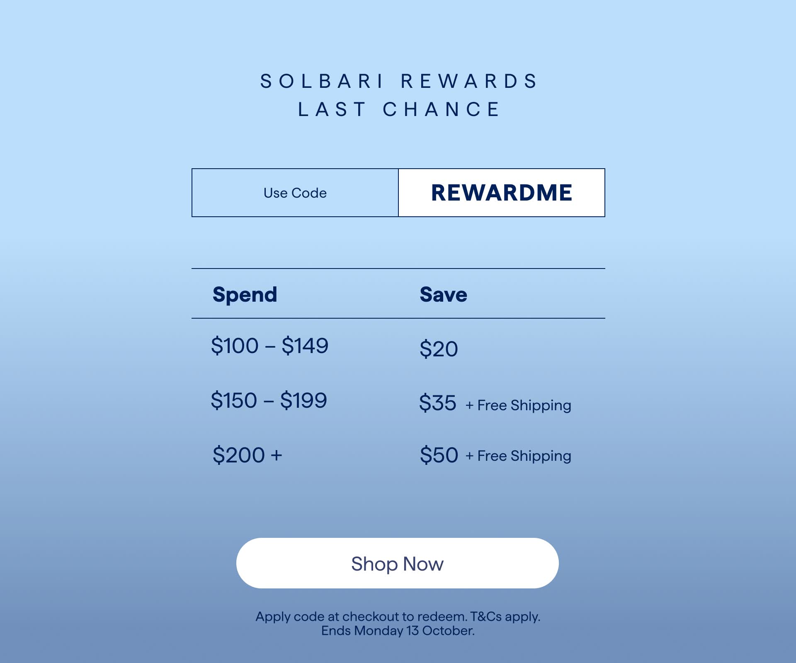Click the Save column header
This screenshot has height=663, width=796.
pyautogui.click(x=443, y=295)
